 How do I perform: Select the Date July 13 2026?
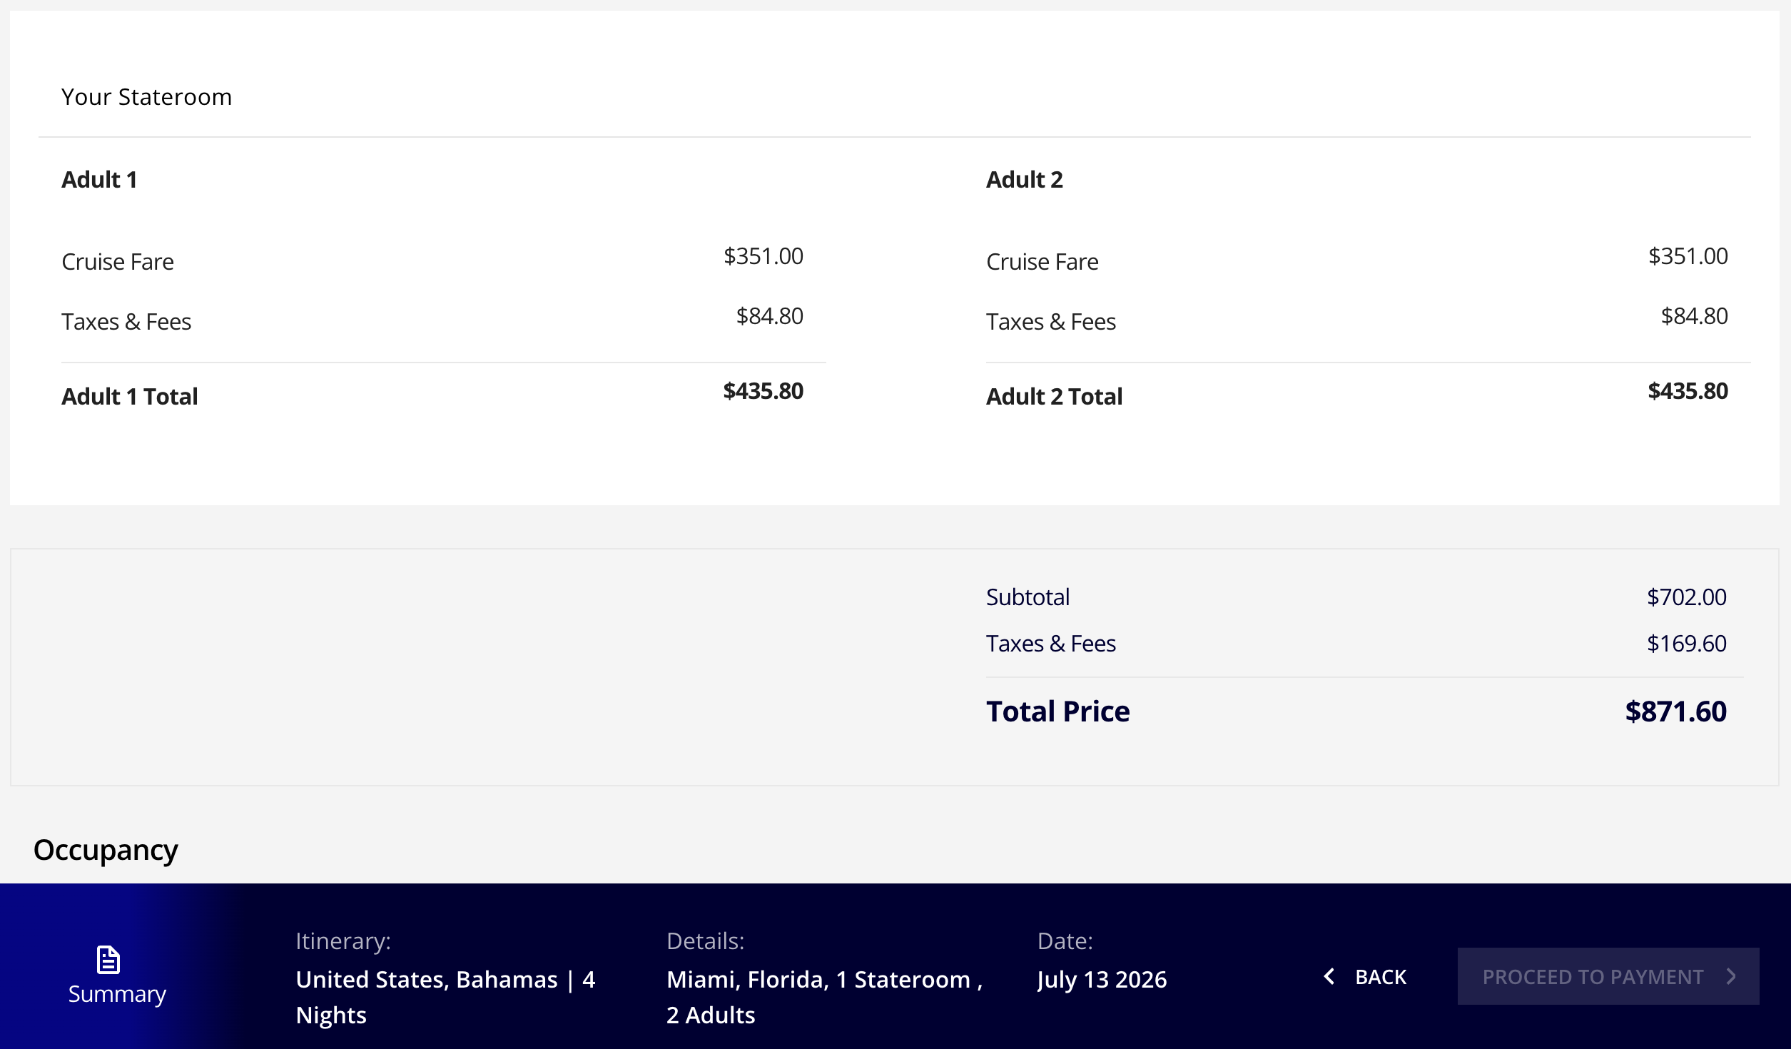pyautogui.click(x=1102, y=979)
